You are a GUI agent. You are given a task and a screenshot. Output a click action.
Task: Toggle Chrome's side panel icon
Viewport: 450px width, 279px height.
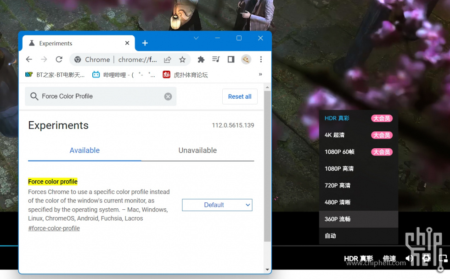(x=231, y=59)
